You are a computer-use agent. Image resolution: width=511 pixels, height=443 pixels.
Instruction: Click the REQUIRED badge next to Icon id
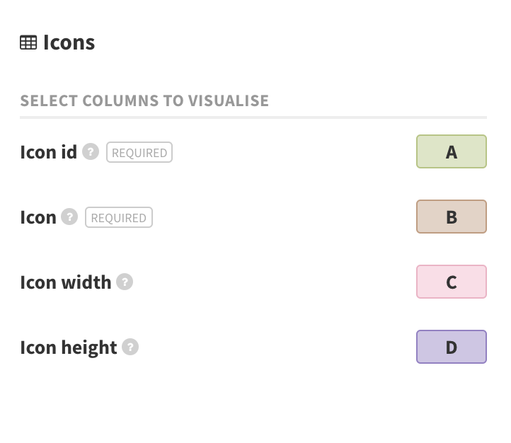[x=139, y=152]
